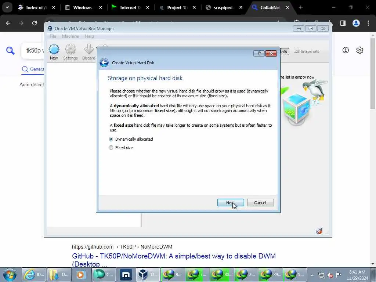Show hidden system tray icons arrow
Screen dimensions: 376x282
312,275
